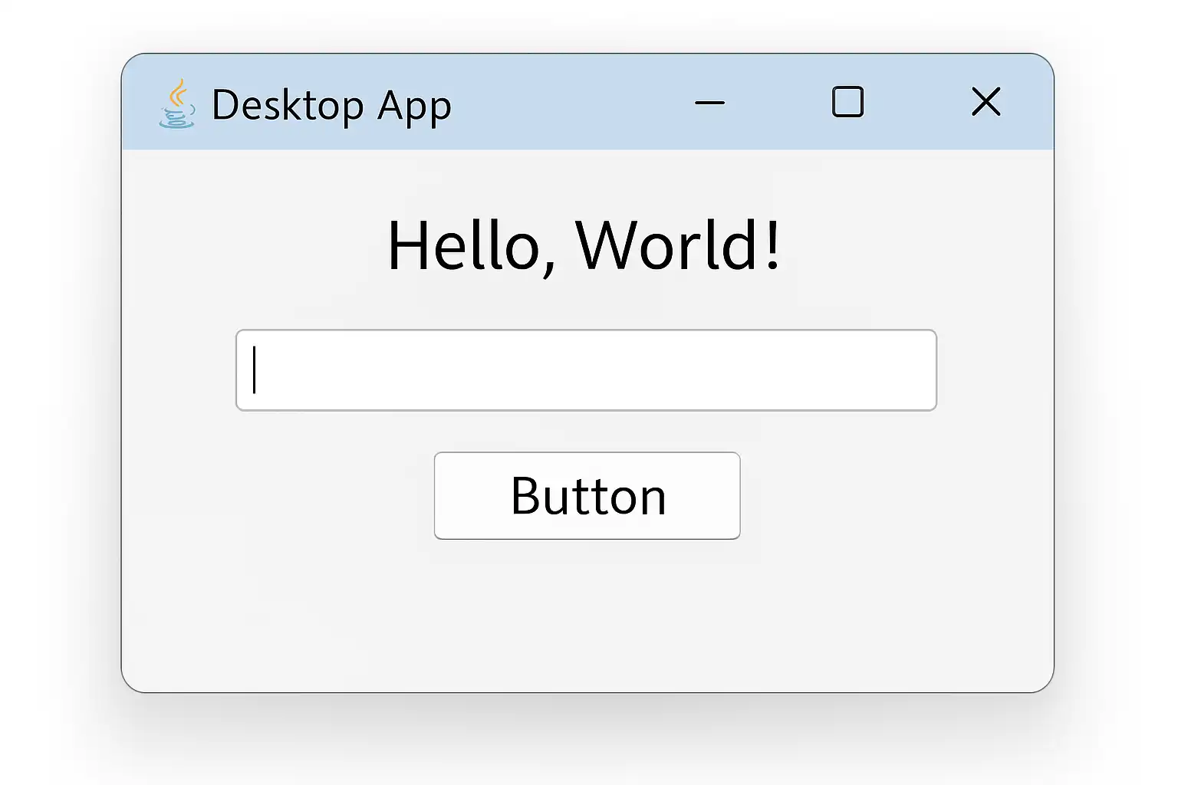This screenshot has height=785, width=1178.
Task: Focus the empty text input field
Action: click(586, 370)
